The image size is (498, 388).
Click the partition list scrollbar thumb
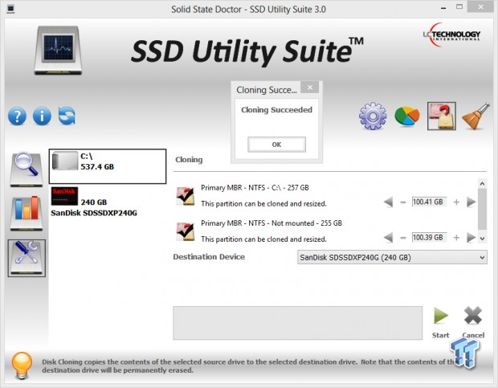tap(482, 209)
